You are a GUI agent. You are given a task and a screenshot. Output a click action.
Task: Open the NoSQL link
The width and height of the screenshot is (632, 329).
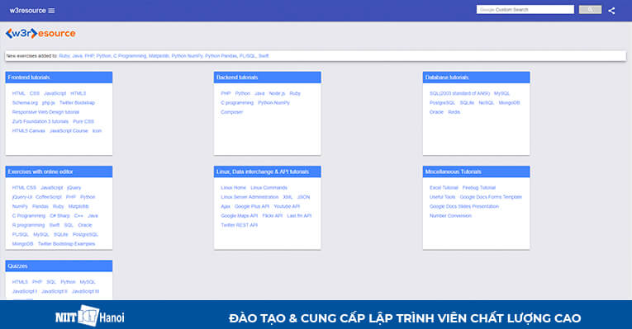click(x=486, y=103)
